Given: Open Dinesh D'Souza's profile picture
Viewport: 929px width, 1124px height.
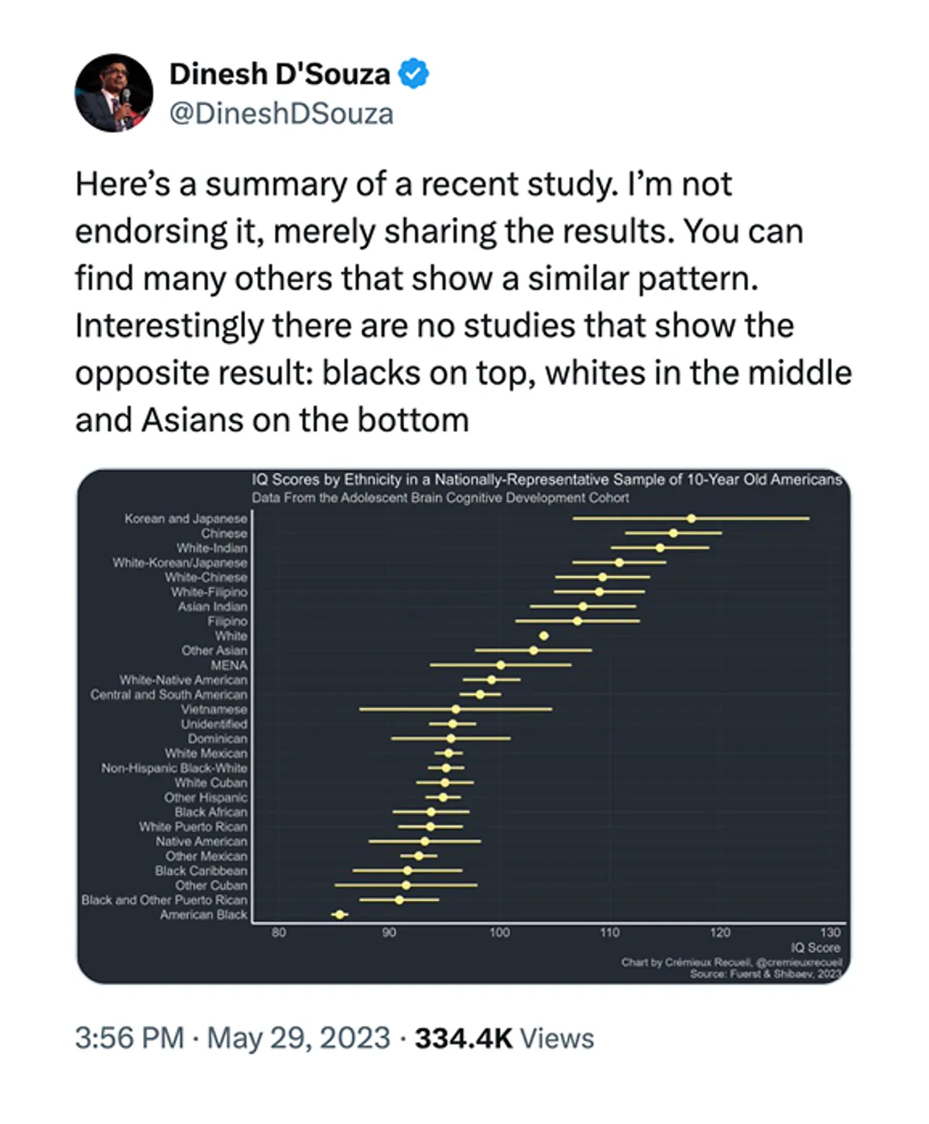Looking at the screenshot, I should 114,93.
